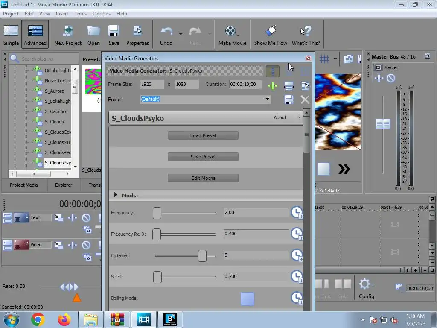Click the Seed slider handle

point(157,277)
